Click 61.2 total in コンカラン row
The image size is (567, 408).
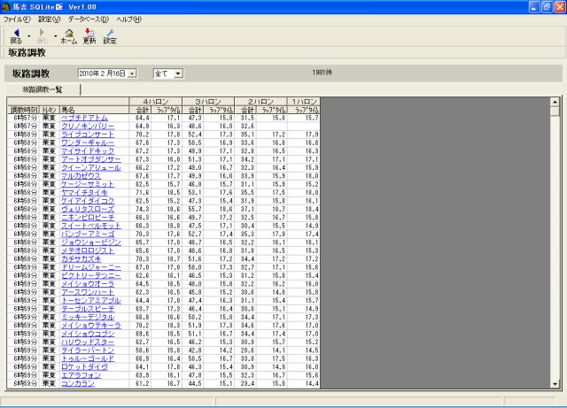point(142,384)
